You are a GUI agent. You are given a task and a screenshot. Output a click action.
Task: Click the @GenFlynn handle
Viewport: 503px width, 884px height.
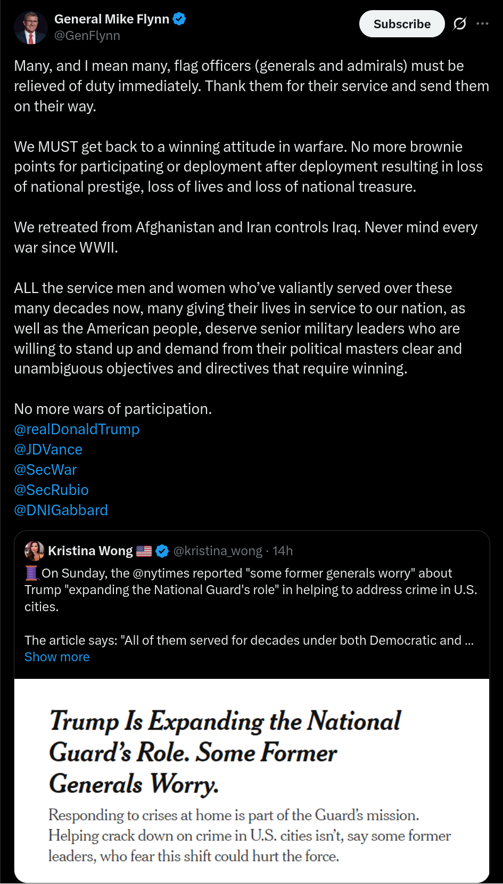point(87,36)
